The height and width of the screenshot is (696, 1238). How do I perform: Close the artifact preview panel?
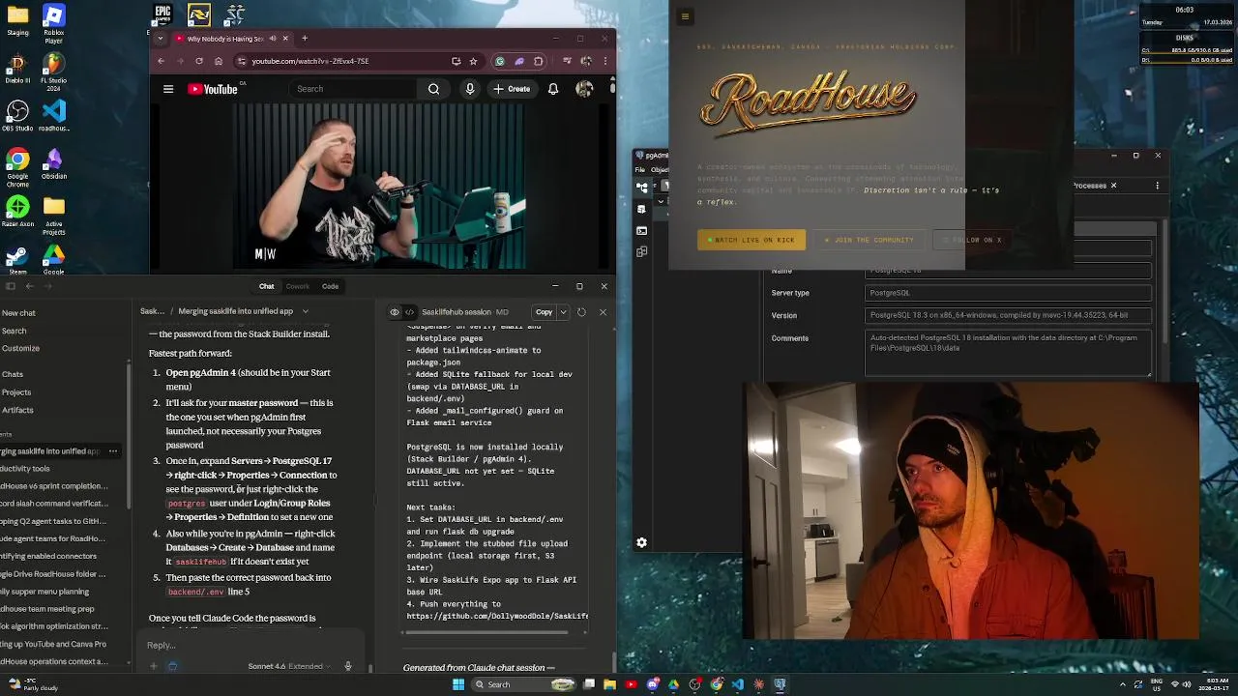[x=603, y=312]
